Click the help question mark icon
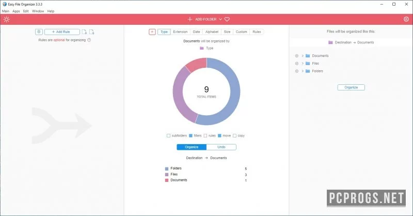Screen dimensions: 413x216 pos(89,40)
